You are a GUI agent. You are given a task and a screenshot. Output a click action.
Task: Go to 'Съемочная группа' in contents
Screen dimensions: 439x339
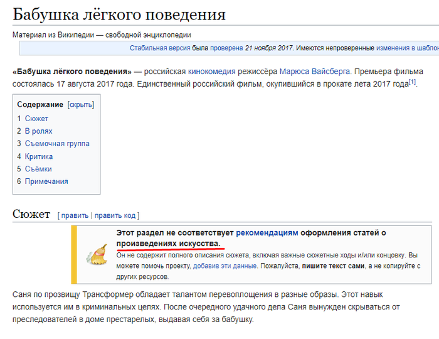tap(57, 143)
